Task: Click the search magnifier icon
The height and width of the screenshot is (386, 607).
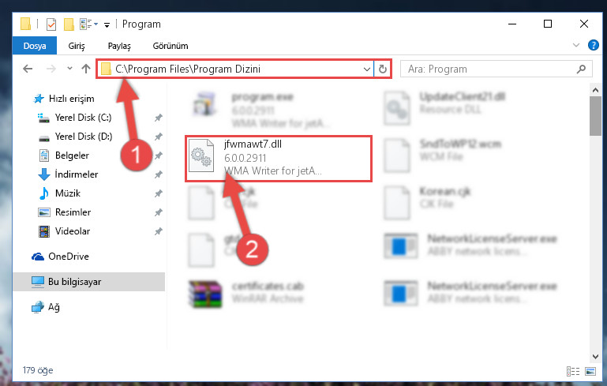Action: click(x=581, y=69)
